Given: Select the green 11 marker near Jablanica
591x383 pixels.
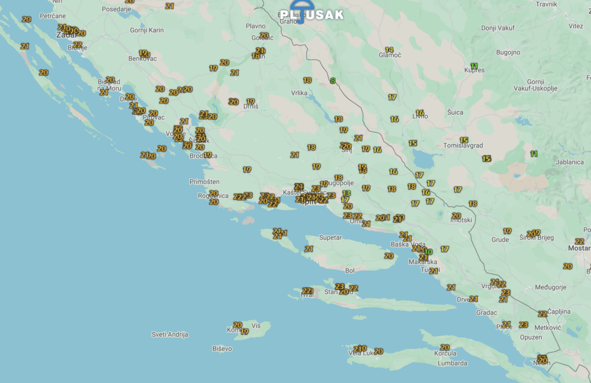Looking at the screenshot, I should point(534,153).
